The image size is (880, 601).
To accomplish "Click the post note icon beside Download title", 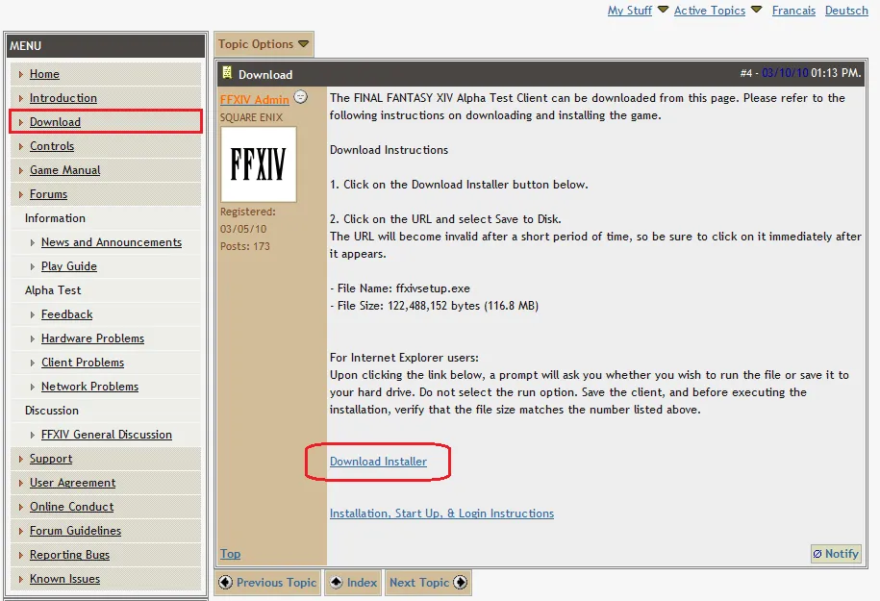I will [227, 73].
